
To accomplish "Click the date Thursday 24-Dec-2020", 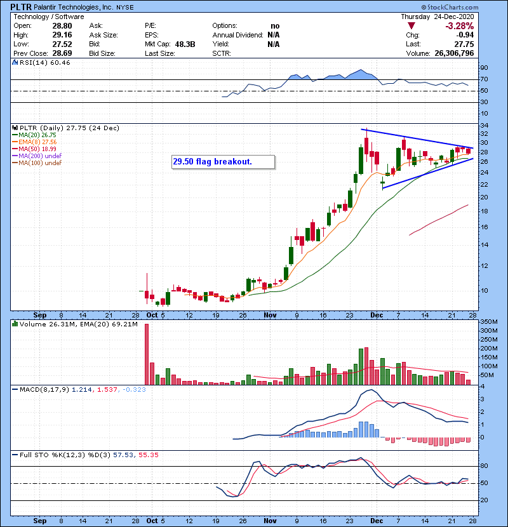I will click(438, 17).
